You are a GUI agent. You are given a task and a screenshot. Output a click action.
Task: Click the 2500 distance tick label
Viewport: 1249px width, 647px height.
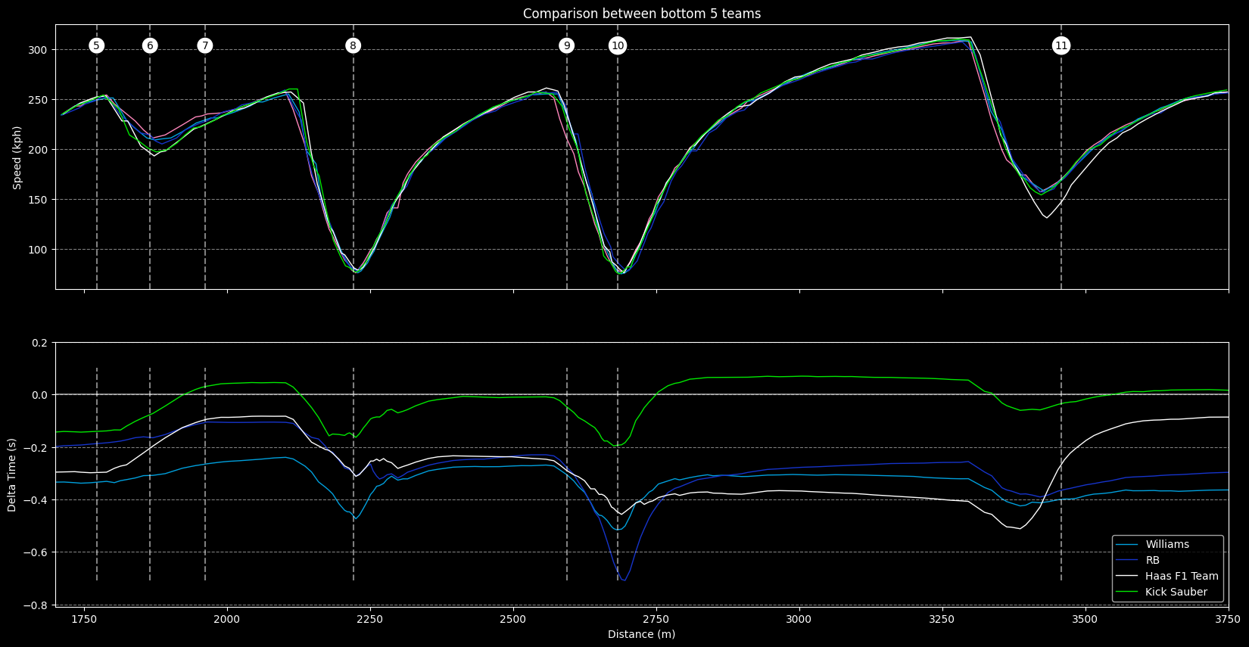[513, 618]
